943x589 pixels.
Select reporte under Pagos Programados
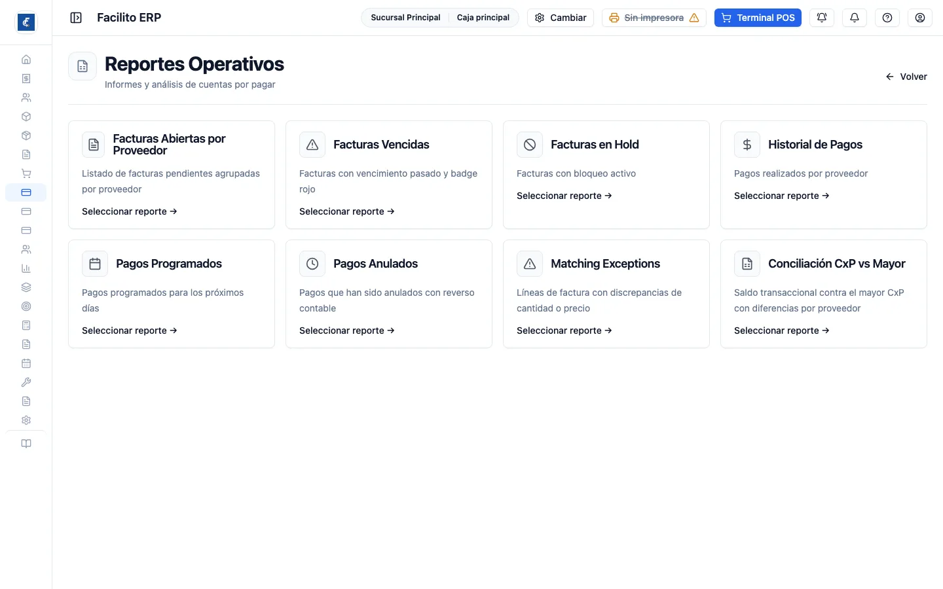click(130, 330)
